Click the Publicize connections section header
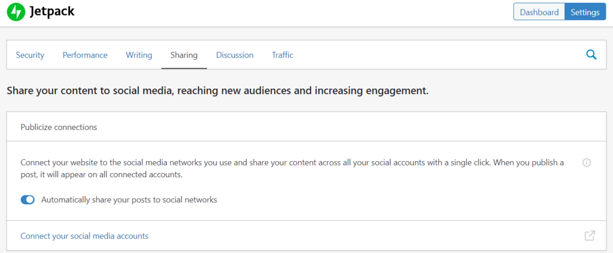The image size is (613, 253). [59, 127]
